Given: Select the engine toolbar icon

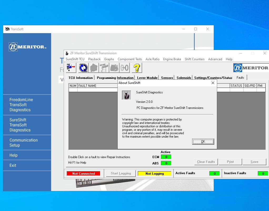Looking at the screenshot, I should pyautogui.click(x=114, y=68).
